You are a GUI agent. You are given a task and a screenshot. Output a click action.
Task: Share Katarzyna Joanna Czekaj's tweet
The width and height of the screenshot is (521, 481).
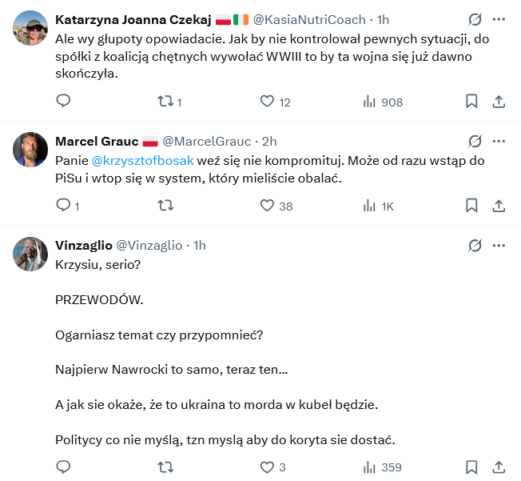click(499, 102)
